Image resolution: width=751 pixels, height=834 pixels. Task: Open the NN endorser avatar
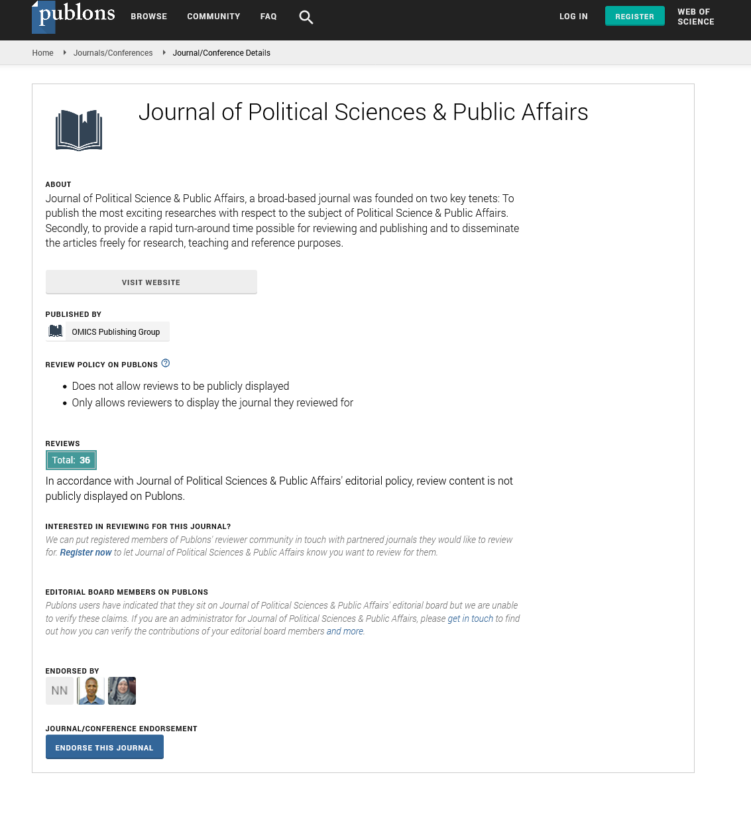pos(60,691)
